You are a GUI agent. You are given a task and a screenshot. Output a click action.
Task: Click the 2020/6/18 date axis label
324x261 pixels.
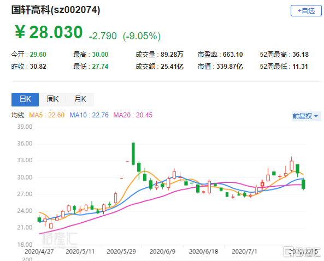click(x=204, y=252)
